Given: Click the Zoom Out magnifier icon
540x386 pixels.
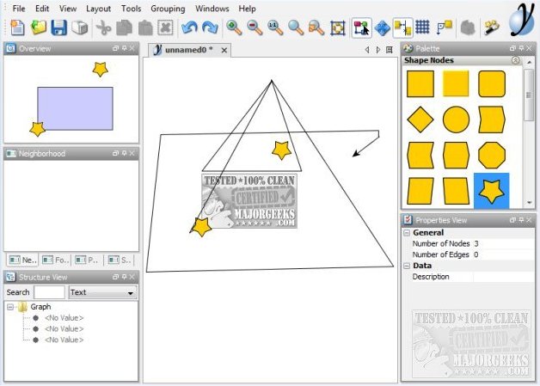Looking at the screenshot, I should [255, 28].
